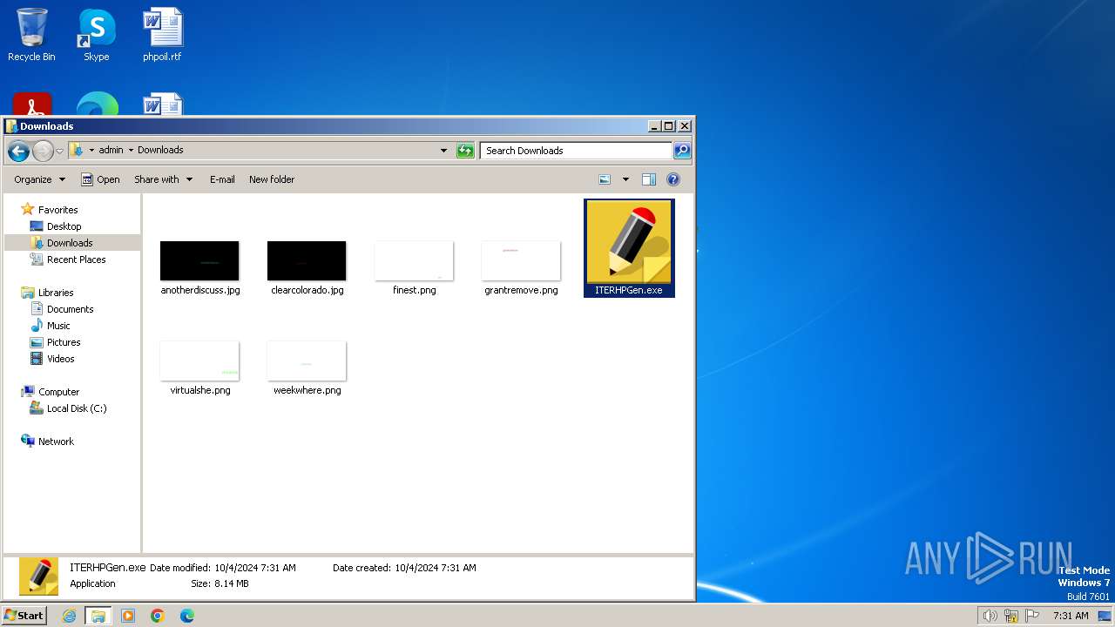The image size is (1115, 627).
Task: Expand the Share with dropdown
Action: pos(163,179)
